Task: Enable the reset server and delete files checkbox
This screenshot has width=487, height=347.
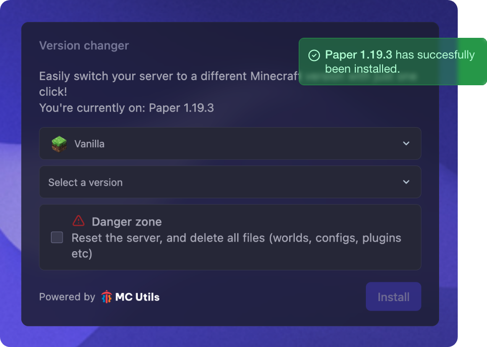Action: pyautogui.click(x=57, y=237)
